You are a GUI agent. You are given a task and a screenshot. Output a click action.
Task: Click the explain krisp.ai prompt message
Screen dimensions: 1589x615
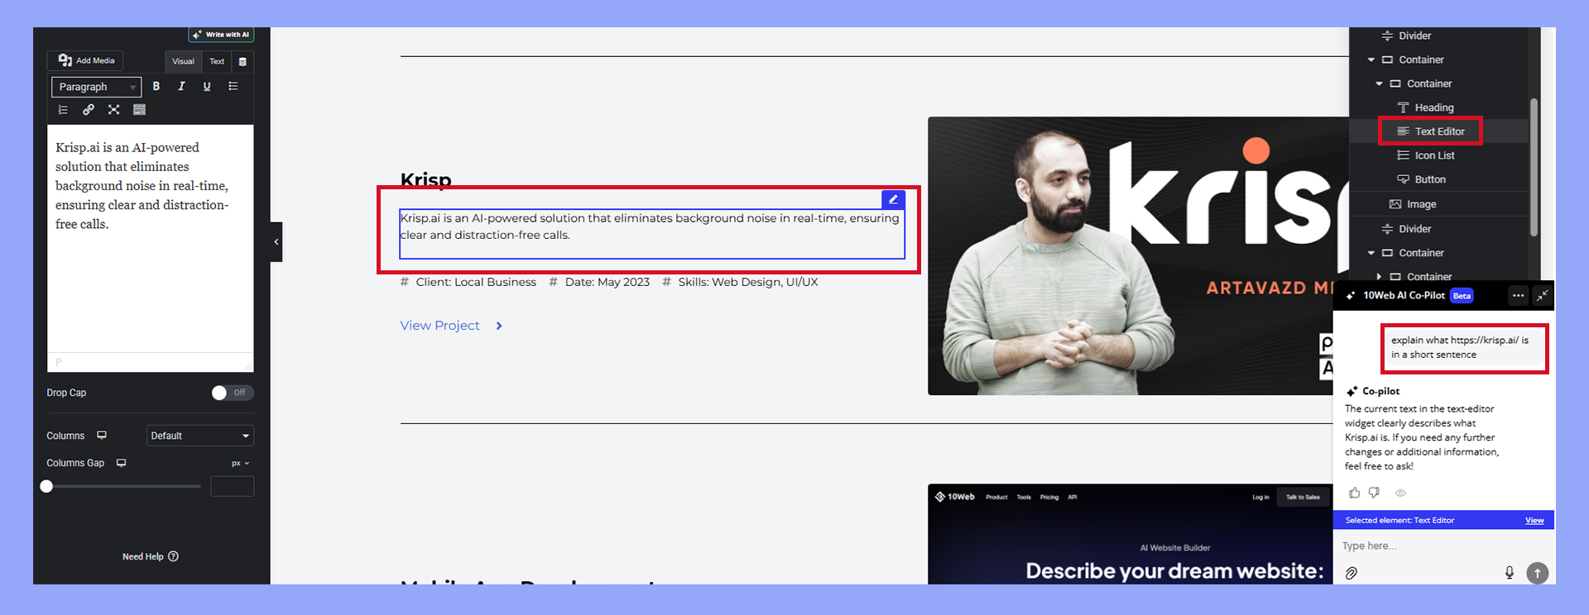pos(1463,347)
